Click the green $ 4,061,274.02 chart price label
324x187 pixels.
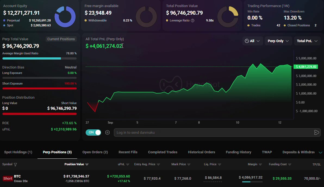(x=306, y=67)
